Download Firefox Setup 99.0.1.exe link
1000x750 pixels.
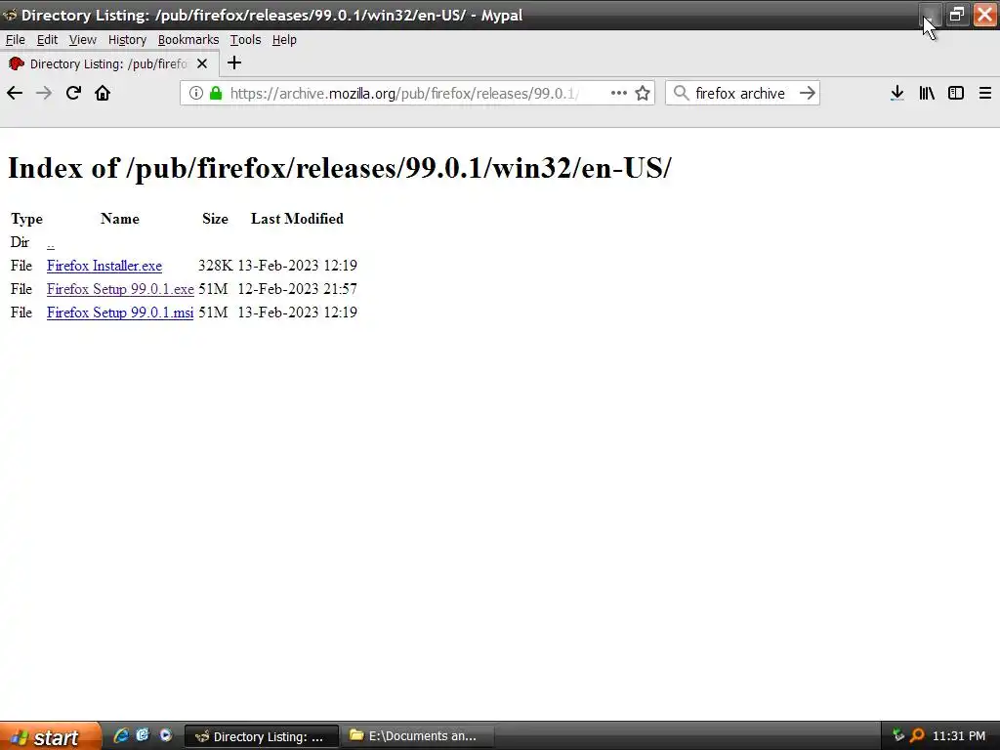click(x=120, y=289)
